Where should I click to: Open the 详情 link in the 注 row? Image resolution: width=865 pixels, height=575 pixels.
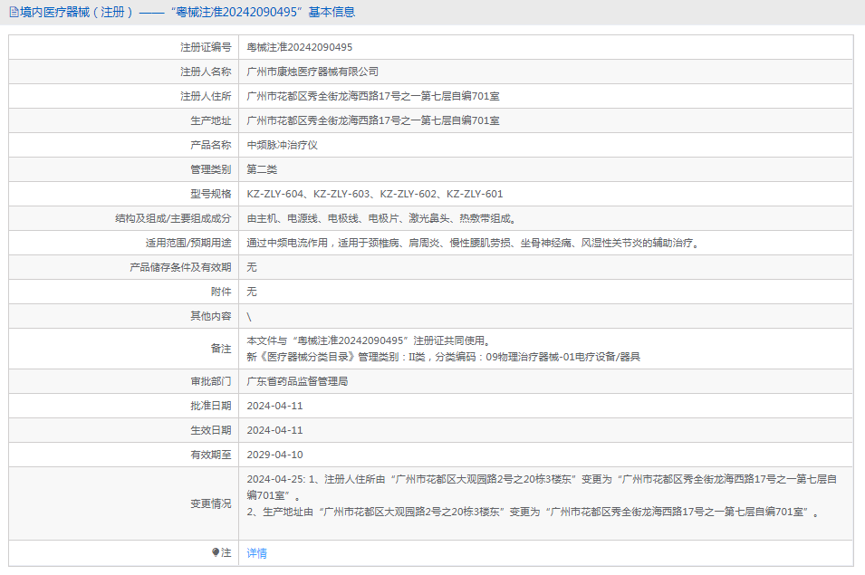[256, 553]
